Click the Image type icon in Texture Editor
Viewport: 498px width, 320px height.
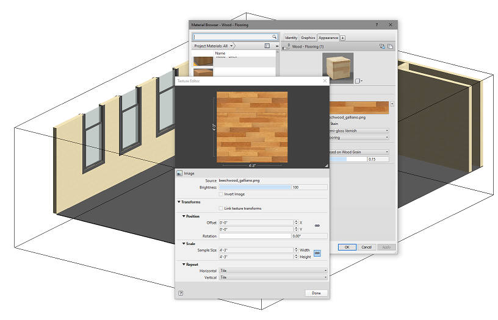[179, 173]
